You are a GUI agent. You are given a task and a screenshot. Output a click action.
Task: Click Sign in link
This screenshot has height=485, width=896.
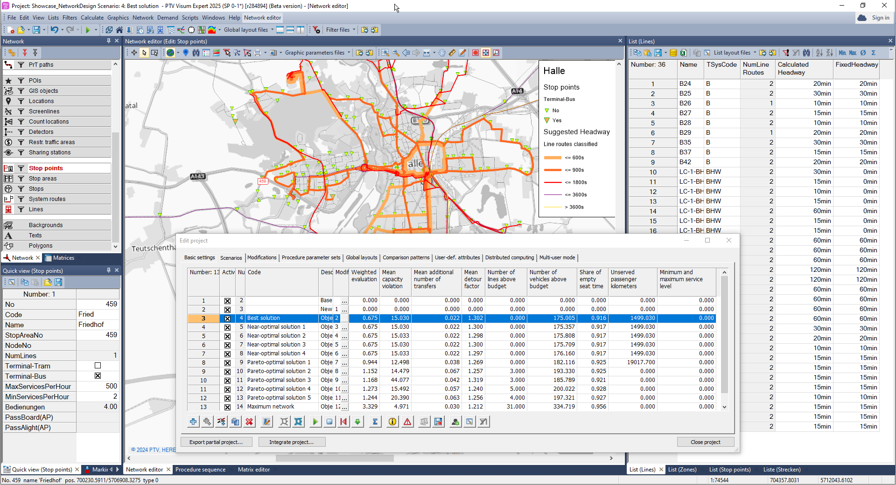[x=880, y=18]
